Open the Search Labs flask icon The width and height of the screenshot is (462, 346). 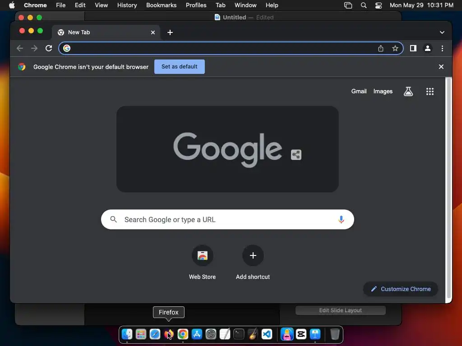coord(408,91)
